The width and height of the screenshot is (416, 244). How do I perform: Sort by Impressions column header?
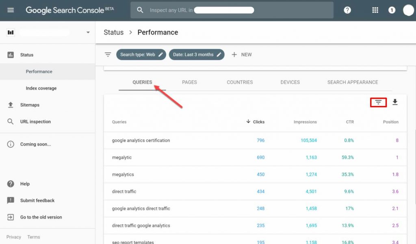(305, 122)
